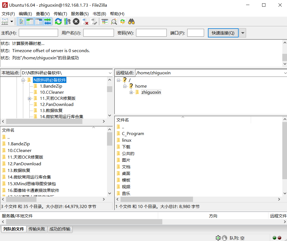Switch to the 传输失败 tab
The height and width of the screenshot is (241, 287).
(x=37, y=229)
